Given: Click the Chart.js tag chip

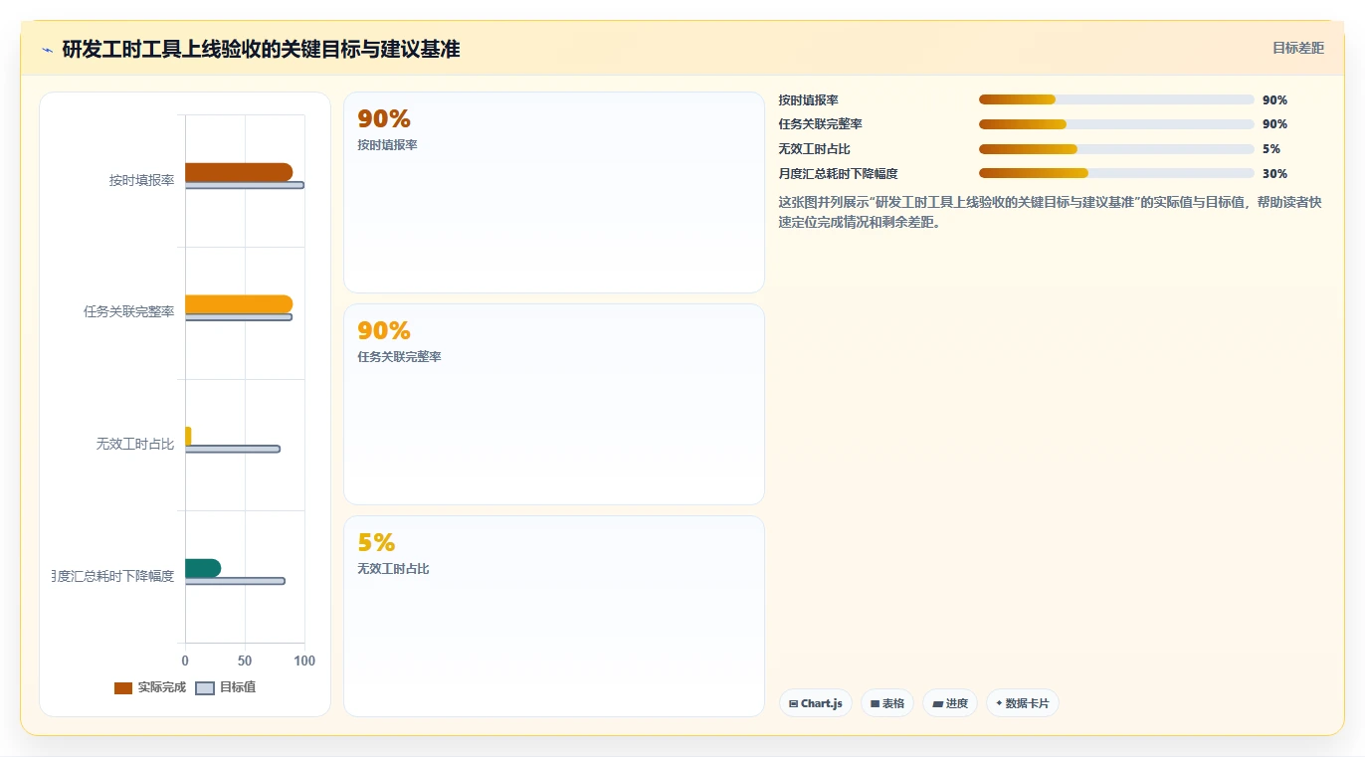Looking at the screenshot, I should pyautogui.click(x=816, y=703).
